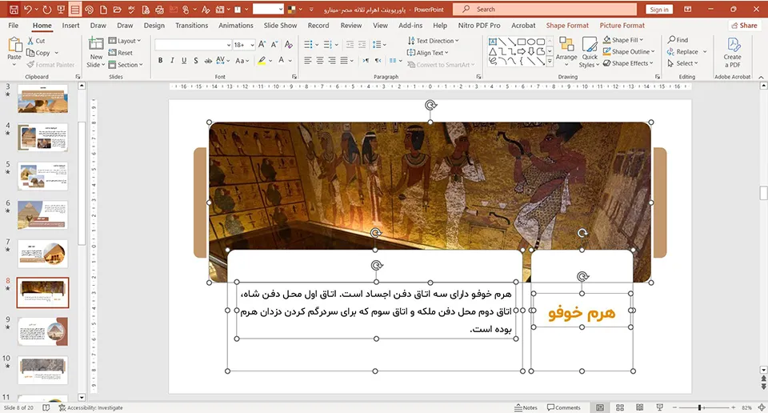Select slide 9 thumbnail
This screenshot has width=768, height=413.
(42, 331)
